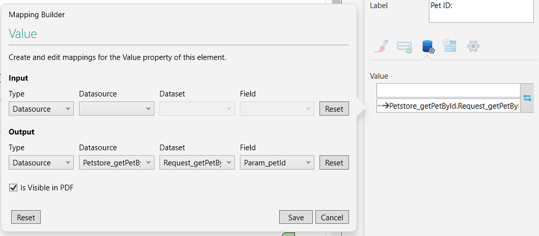Click the blue mapping arrows icon
The height and width of the screenshot is (236, 539).
point(527,98)
